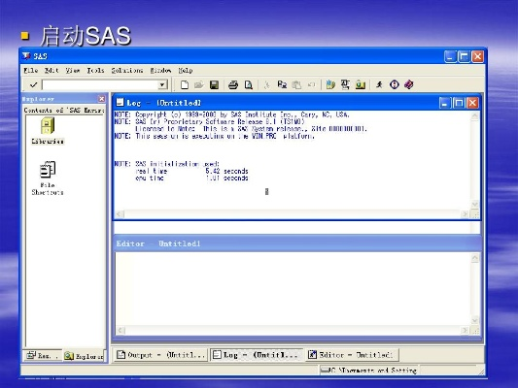
Task: Maximize the Log window
Action: pos(459,103)
